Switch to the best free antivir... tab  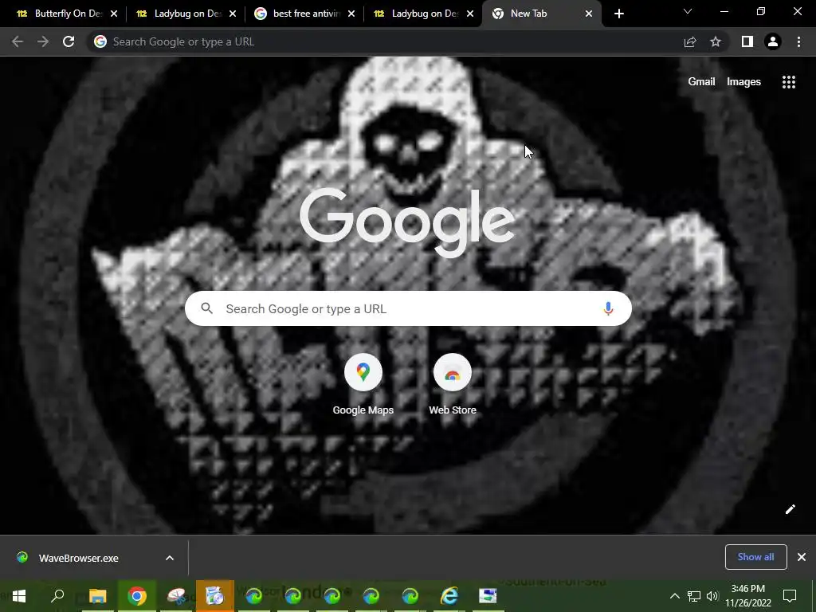pyautogui.click(x=304, y=14)
